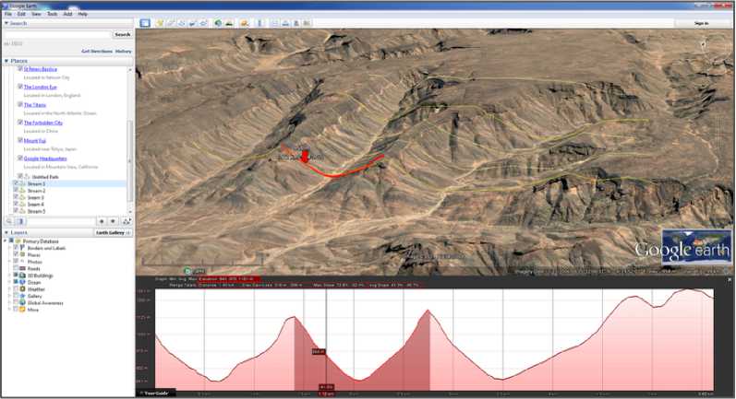This screenshot has width=736, height=399.
Task: Click the Earth Gallery button
Action: pos(113,232)
